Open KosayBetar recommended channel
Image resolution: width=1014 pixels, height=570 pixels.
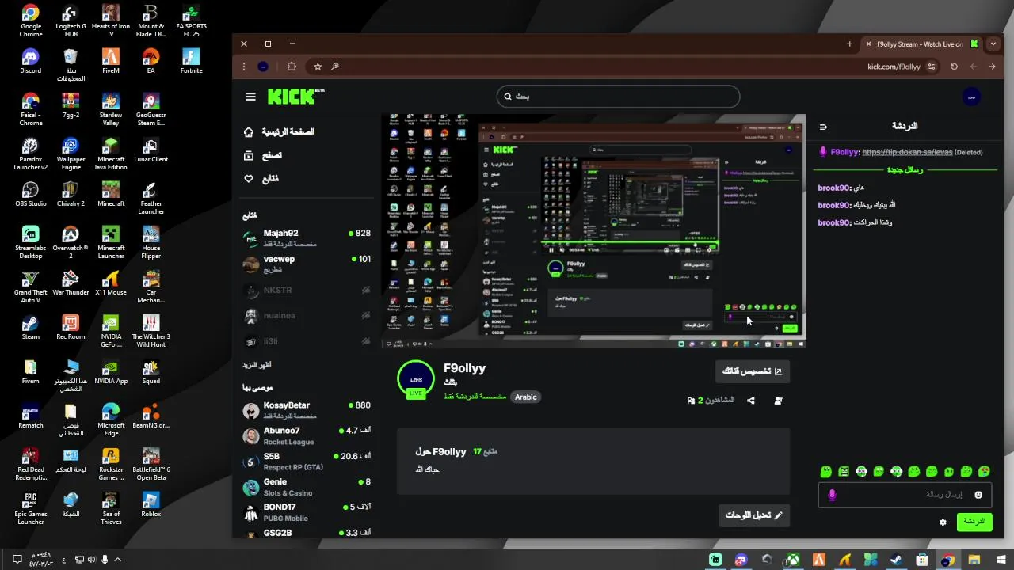(x=307, y=410)
